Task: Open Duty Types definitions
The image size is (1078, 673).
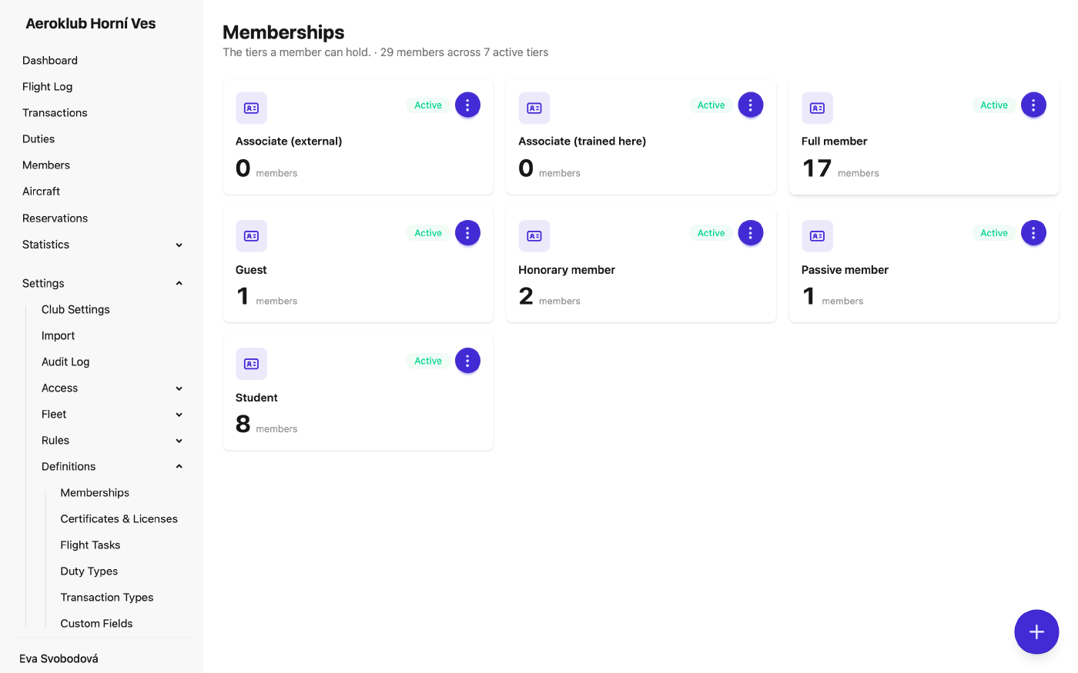Action: [x=89, y=571]
